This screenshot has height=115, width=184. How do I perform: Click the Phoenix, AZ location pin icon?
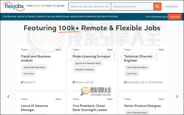coord(74,82)
